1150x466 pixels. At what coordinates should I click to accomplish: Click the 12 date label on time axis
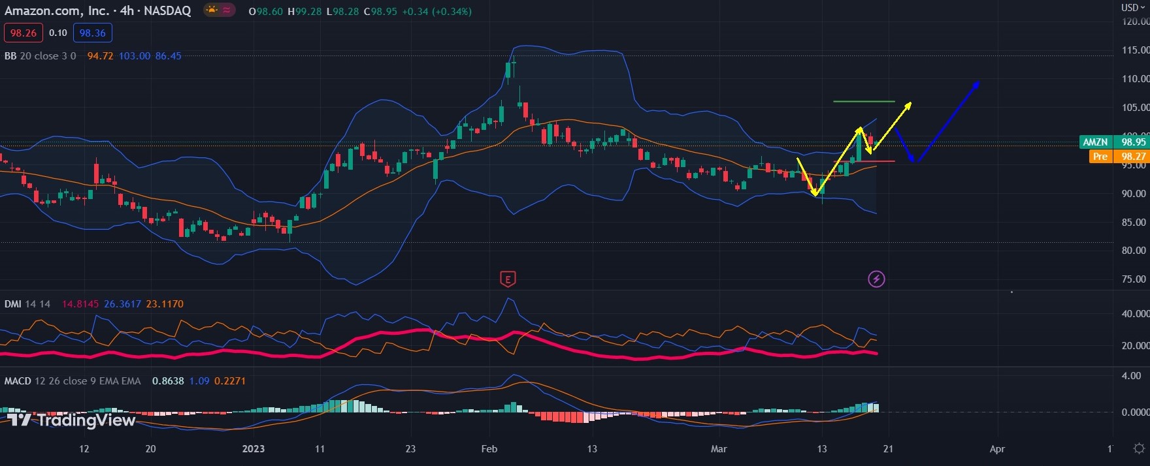click(84, 449)
